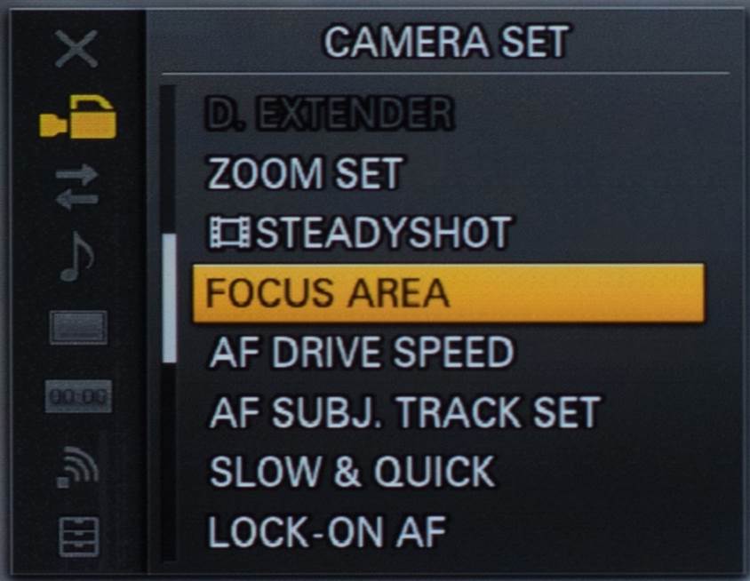Open the STEADYSHOT setting
The width and height of the screenshot is (750, 581).
(361, 233)
